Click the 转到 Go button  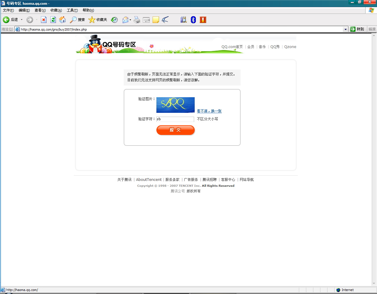tap(357, 29)
